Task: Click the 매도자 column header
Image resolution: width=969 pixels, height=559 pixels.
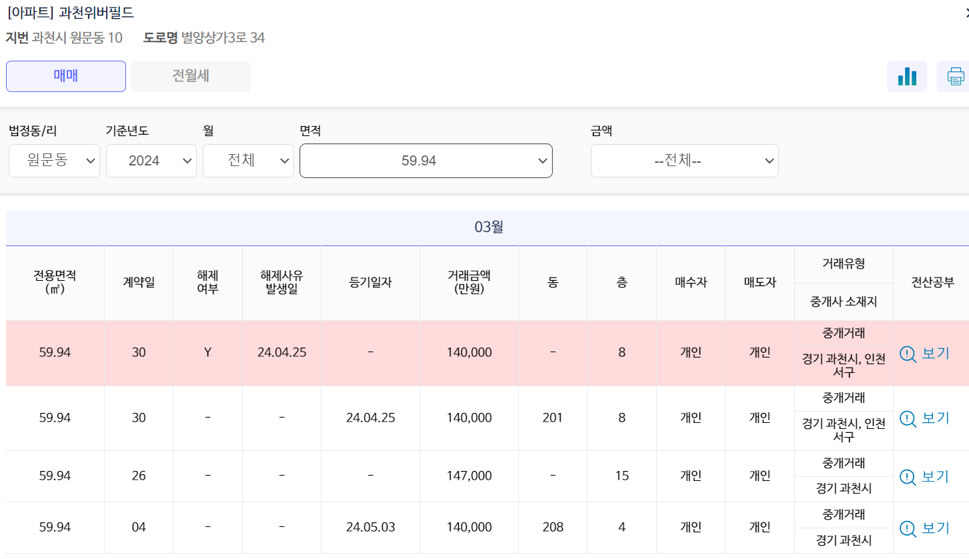Action: [x=760, y=282]
